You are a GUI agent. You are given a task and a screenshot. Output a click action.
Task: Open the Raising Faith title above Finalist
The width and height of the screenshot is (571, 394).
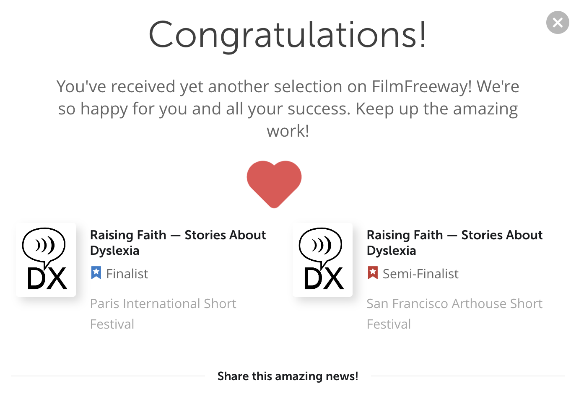pos(178,243)
